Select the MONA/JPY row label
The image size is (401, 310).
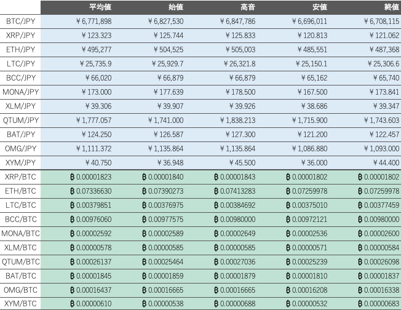[20, 92]
